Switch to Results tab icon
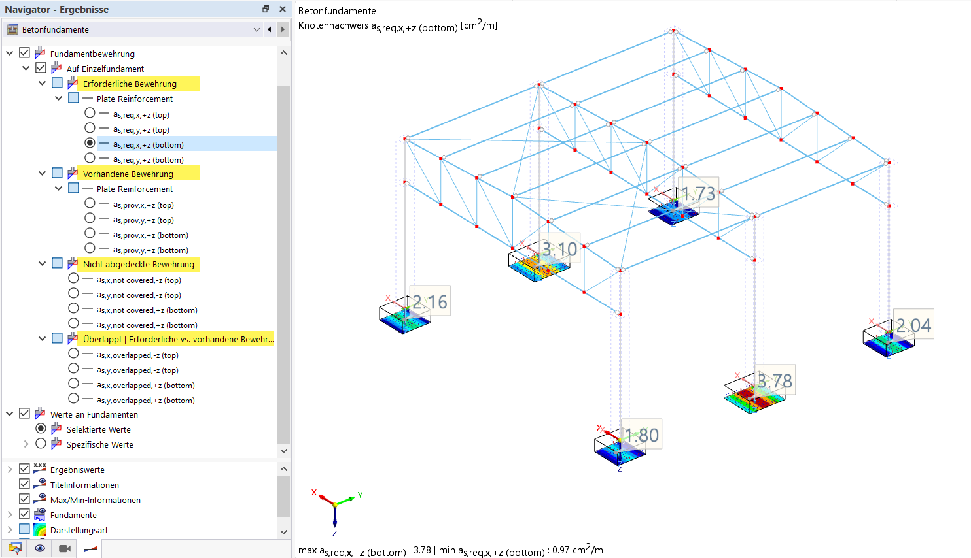 pos(90,548)
